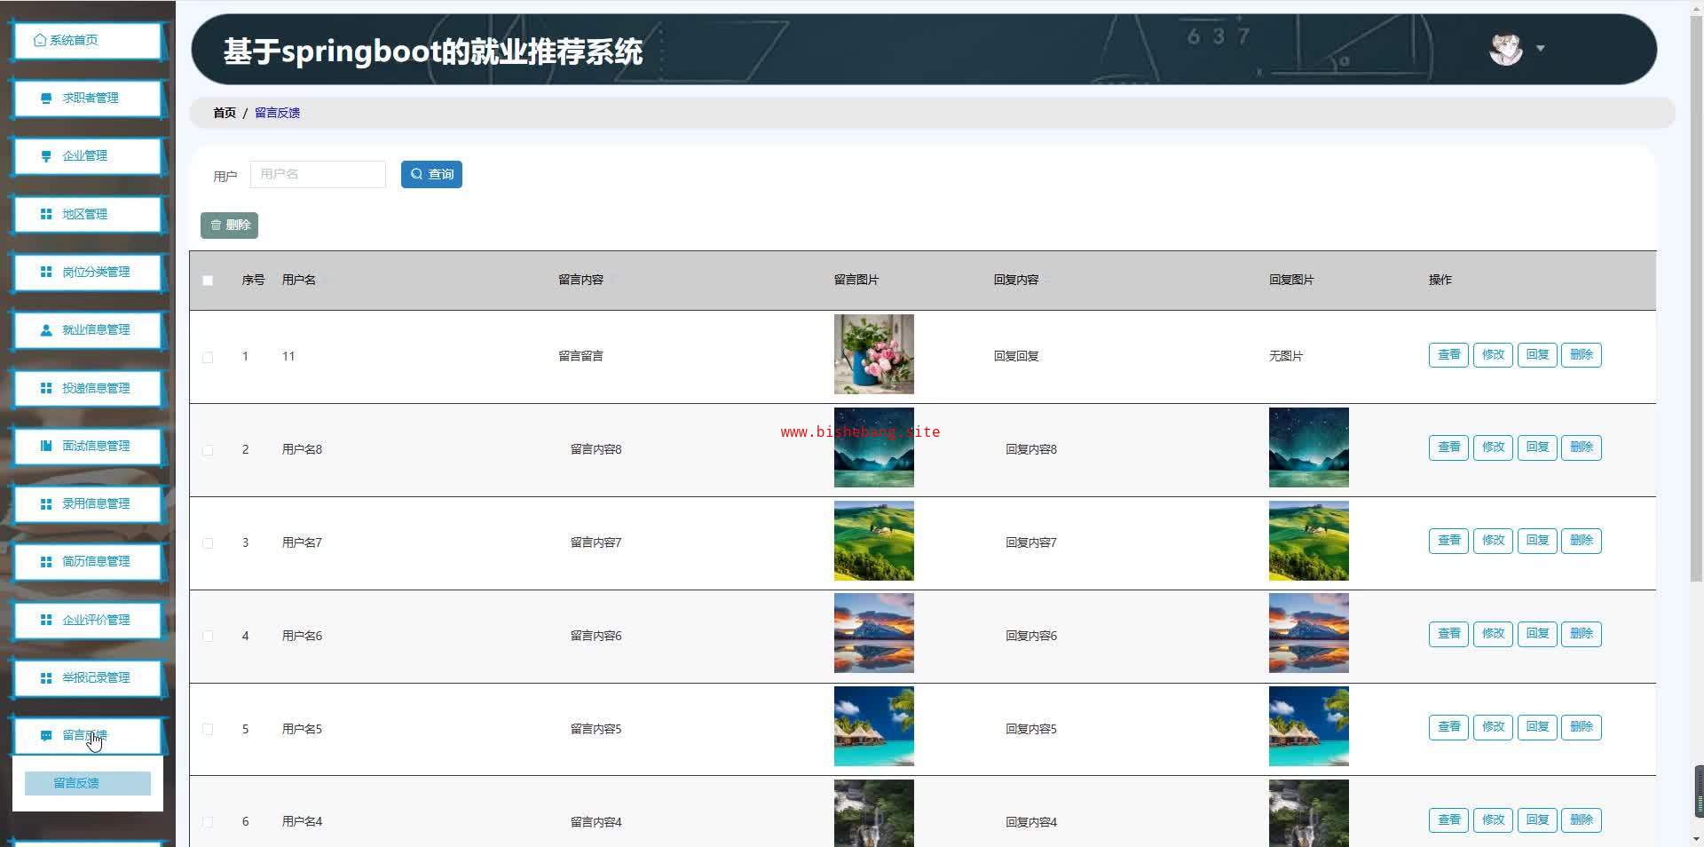
Task: Open the 回复图片 thumbnail for 用户名8
Action: (x=1308, y=447)
